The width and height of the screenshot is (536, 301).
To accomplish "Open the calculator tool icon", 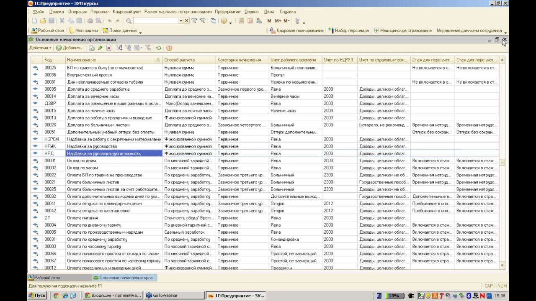I will pos(242,21).
